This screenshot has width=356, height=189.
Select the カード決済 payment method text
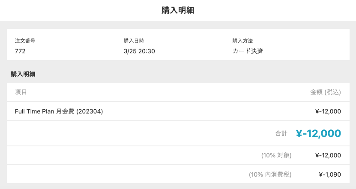(250, 51)
